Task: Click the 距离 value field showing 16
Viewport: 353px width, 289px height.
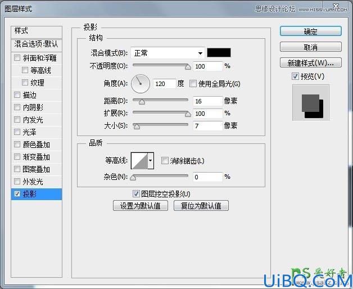Action: tap(208, 101)
